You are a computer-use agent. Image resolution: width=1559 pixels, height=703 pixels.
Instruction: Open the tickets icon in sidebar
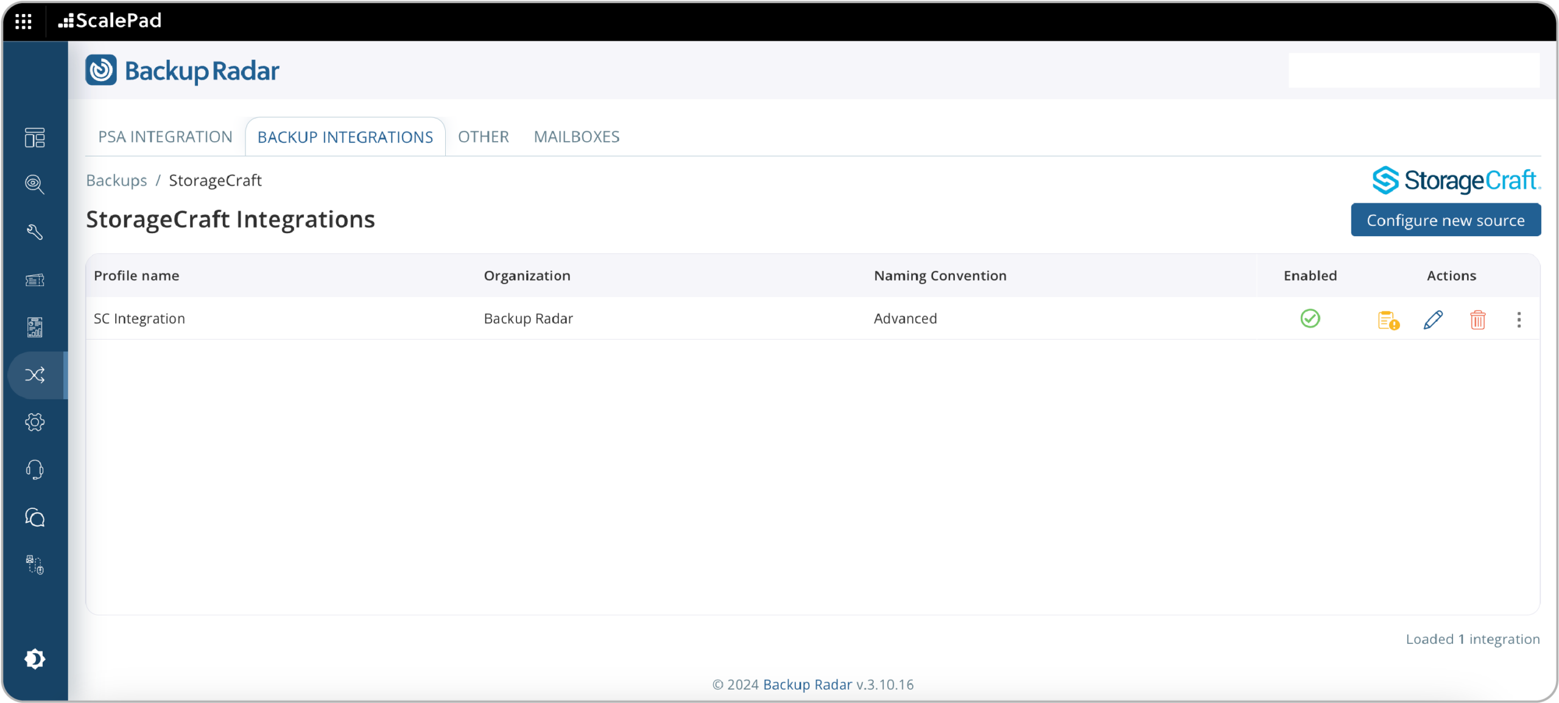pyautogui.click(x=35, y=279)
